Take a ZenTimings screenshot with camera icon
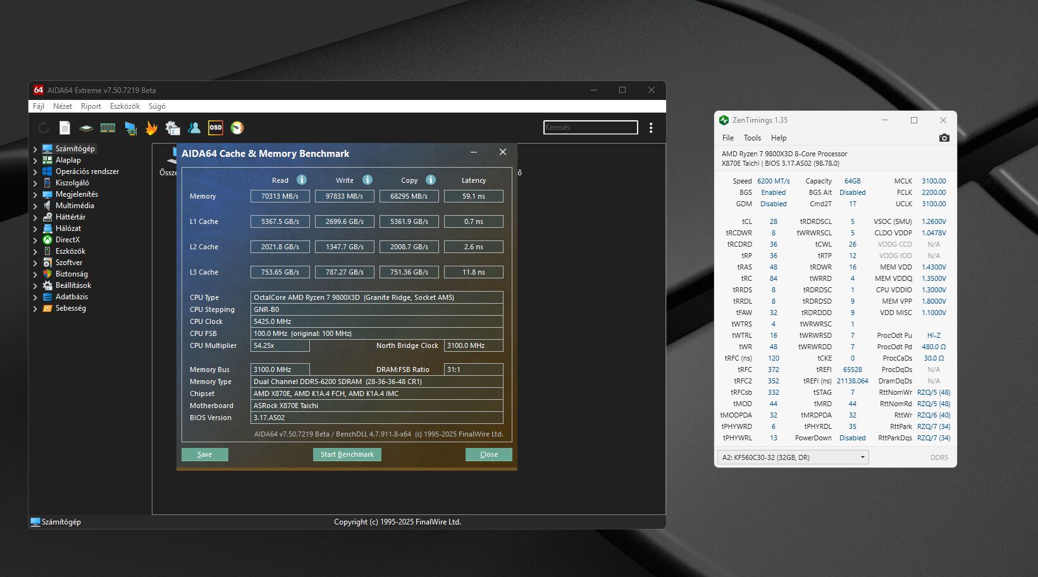The width and height of the screenshot is (1038, 577). coord(944,138)
